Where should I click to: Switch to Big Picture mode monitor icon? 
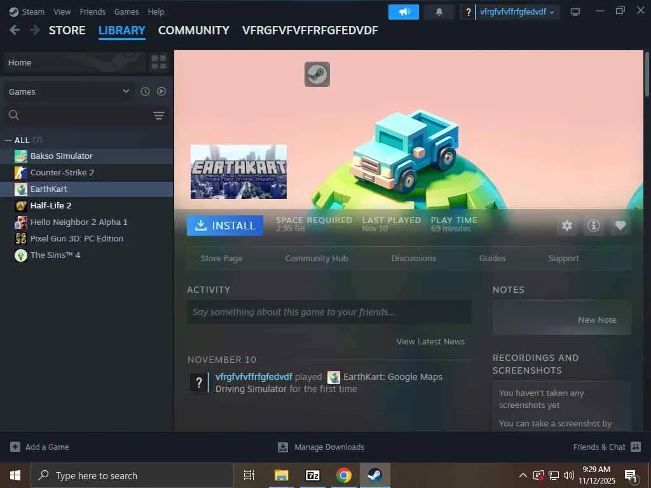tap(575, 11)
